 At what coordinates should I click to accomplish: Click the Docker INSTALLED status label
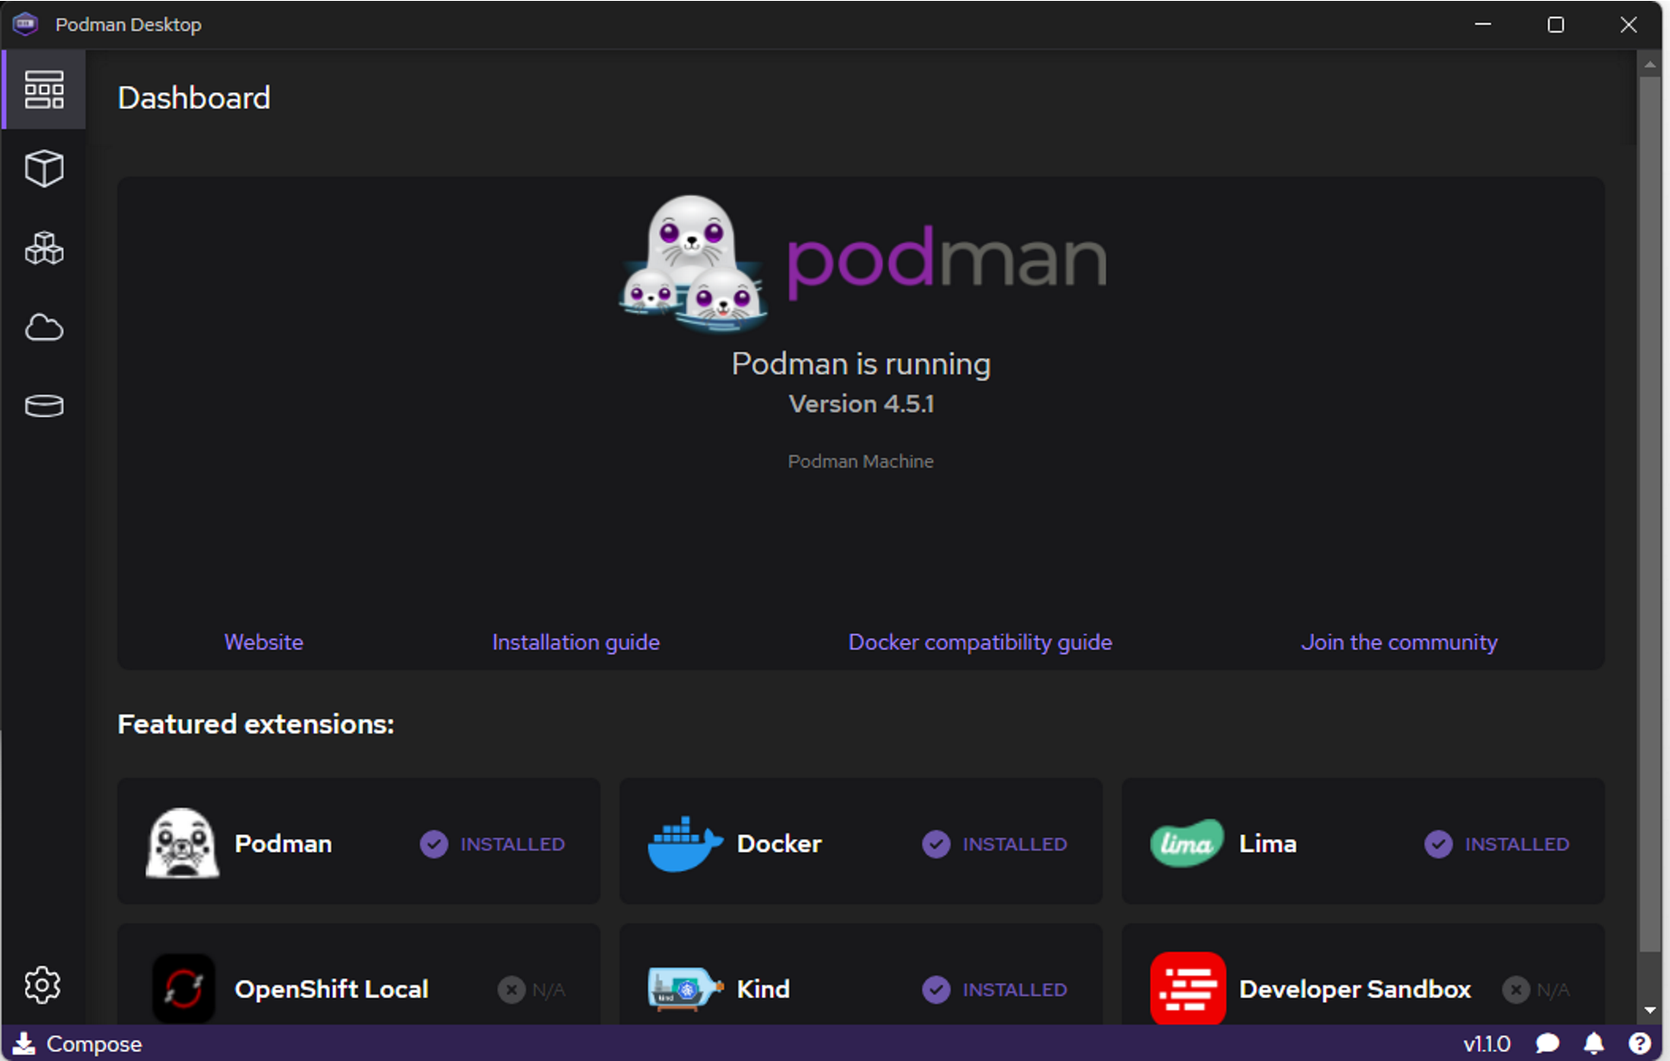pos(1015,844)
